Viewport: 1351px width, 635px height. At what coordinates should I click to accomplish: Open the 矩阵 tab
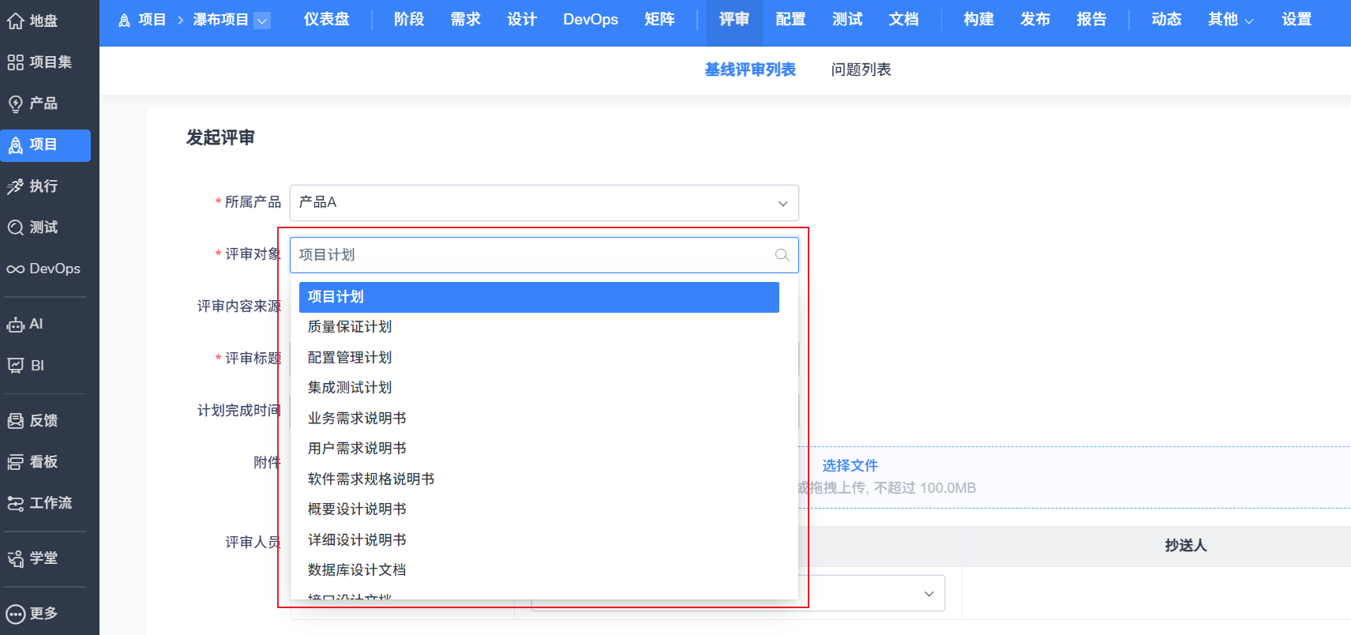(x=659, y=20)
